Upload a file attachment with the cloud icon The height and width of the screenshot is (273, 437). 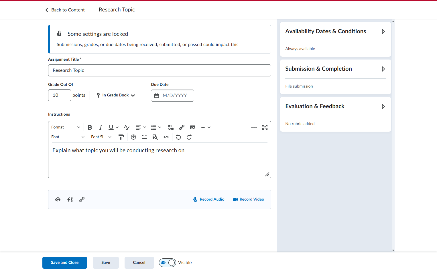[x=58, y=199]
